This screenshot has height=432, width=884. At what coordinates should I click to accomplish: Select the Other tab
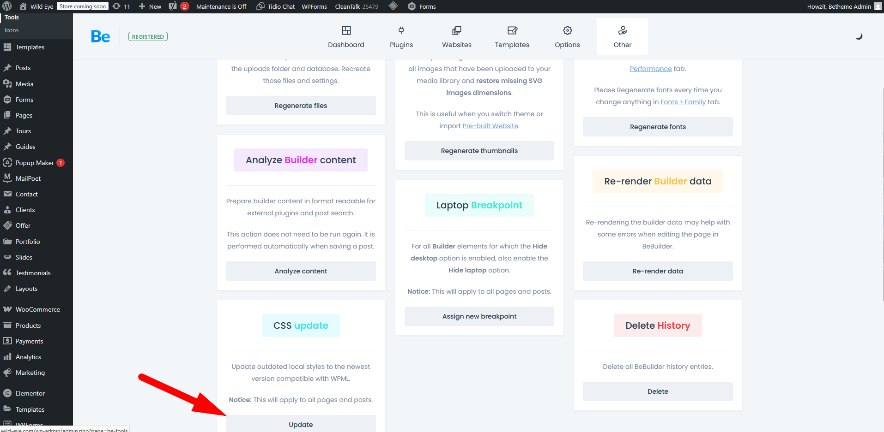pos(622,36)
